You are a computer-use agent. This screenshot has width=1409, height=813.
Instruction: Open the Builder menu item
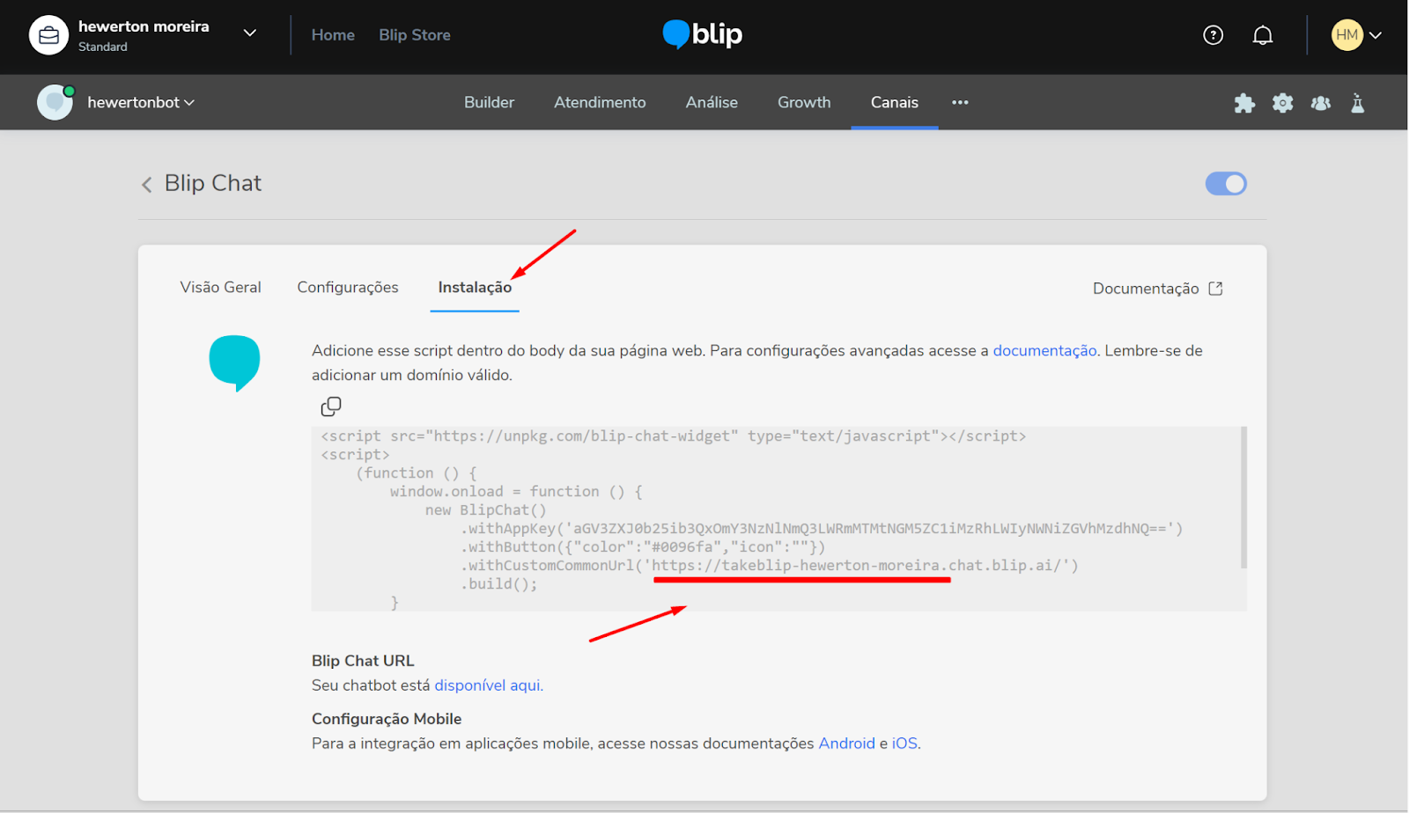[x=489, y=103]
